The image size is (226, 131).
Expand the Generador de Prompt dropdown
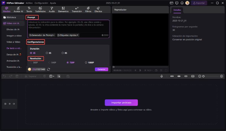tap(42, 35)
